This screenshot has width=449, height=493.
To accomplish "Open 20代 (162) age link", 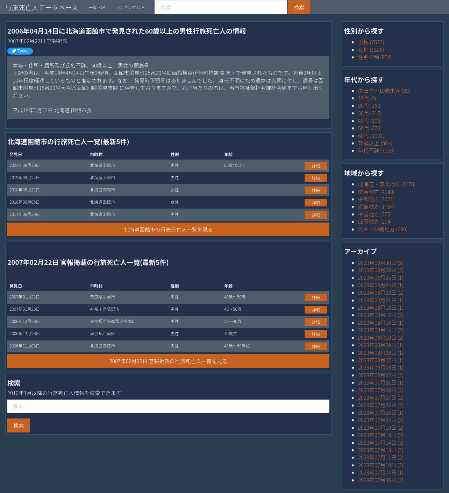I will pos(370,106).
